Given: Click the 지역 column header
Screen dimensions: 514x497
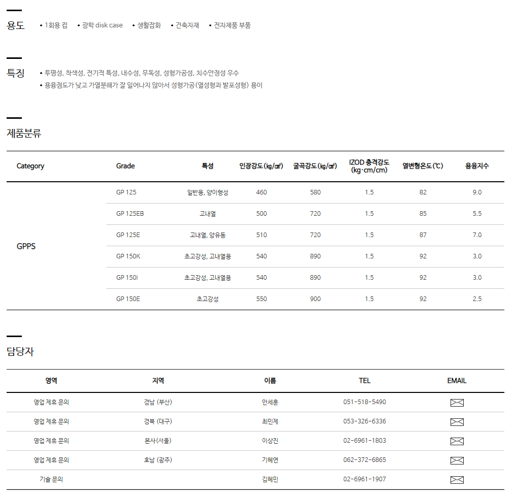Looking at the screenshot, I should [157, 381].
